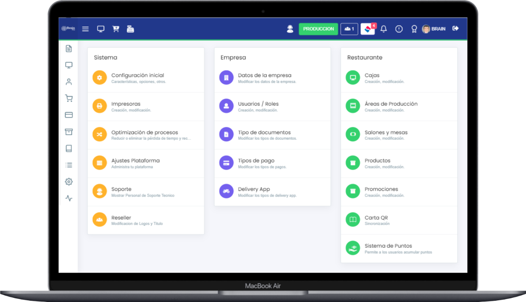
Task: Click the credit card icon in sidebar
Action: click(x=69, y=115)
